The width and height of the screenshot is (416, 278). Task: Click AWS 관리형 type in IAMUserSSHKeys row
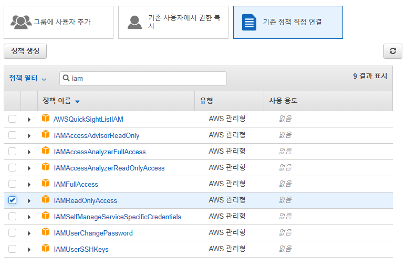pyautogui.click(x=227, y=249)
